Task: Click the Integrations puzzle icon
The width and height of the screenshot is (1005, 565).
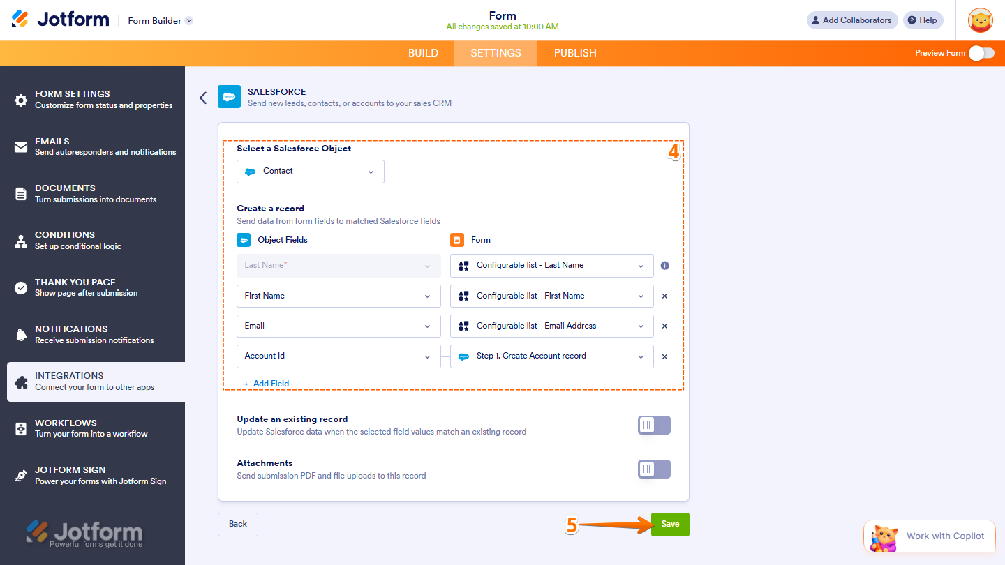Action: tap(21, 381)
